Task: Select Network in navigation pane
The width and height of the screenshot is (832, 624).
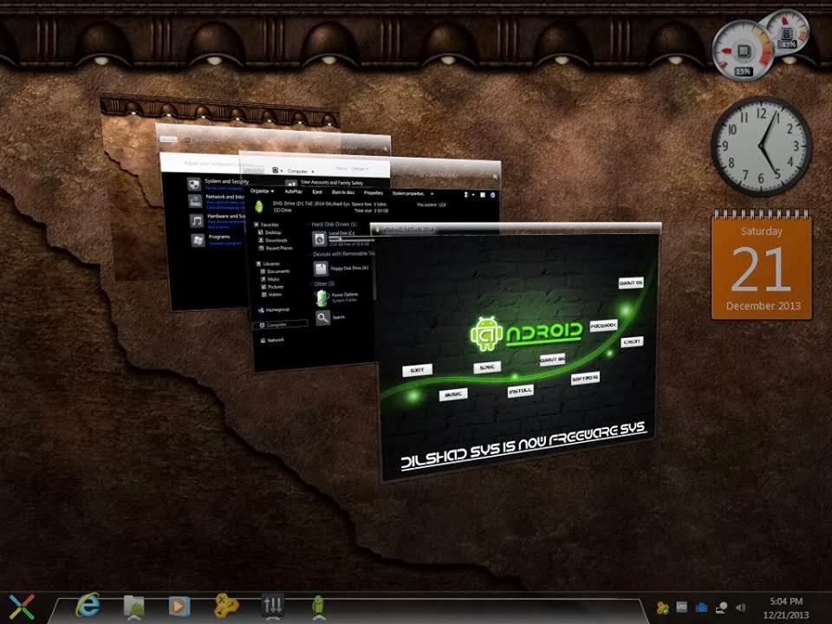Action: (x=272, y=340)
